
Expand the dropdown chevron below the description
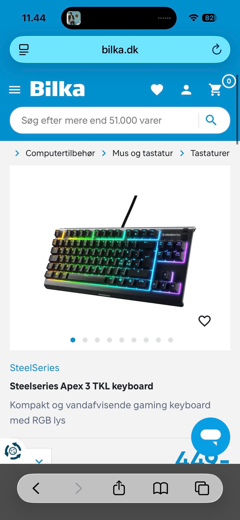(39, 461)
